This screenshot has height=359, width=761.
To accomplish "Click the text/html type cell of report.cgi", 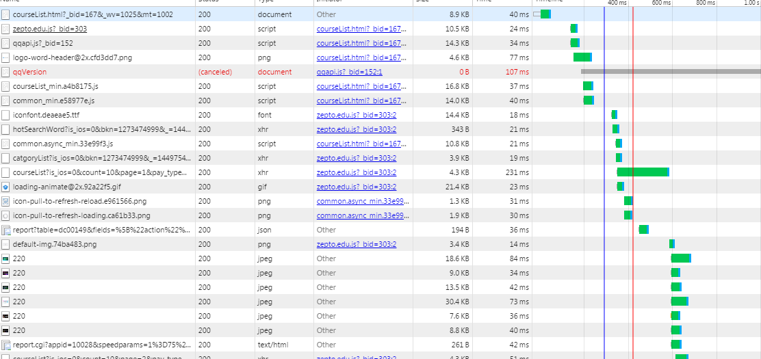I will pos(273,345).
